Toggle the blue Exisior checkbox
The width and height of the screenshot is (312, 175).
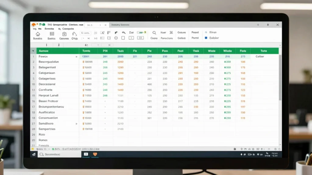click(206, 38)
